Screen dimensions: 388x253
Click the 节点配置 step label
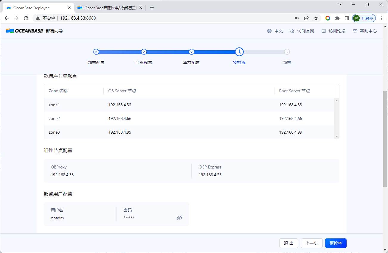click(144, 63)
